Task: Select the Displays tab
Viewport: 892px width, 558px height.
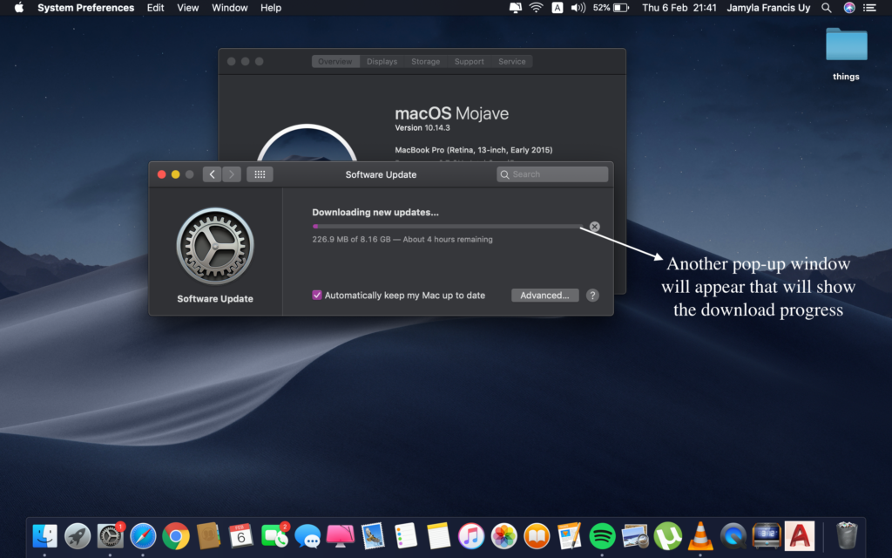Action: (x=382, y=62)
